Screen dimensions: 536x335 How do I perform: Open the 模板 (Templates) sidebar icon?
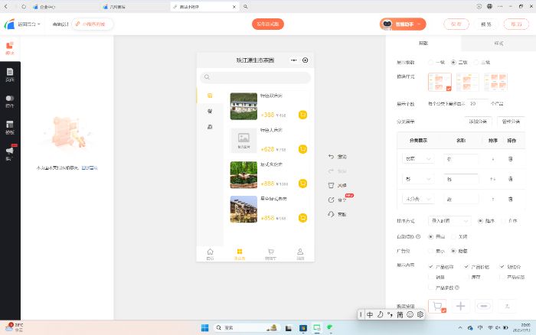click(x=10, y=126)
